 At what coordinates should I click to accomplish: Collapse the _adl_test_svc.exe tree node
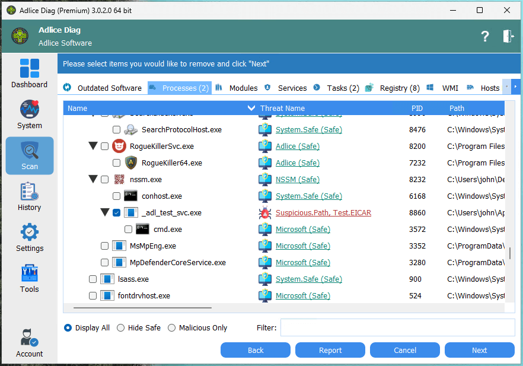(x=104, y=212)
